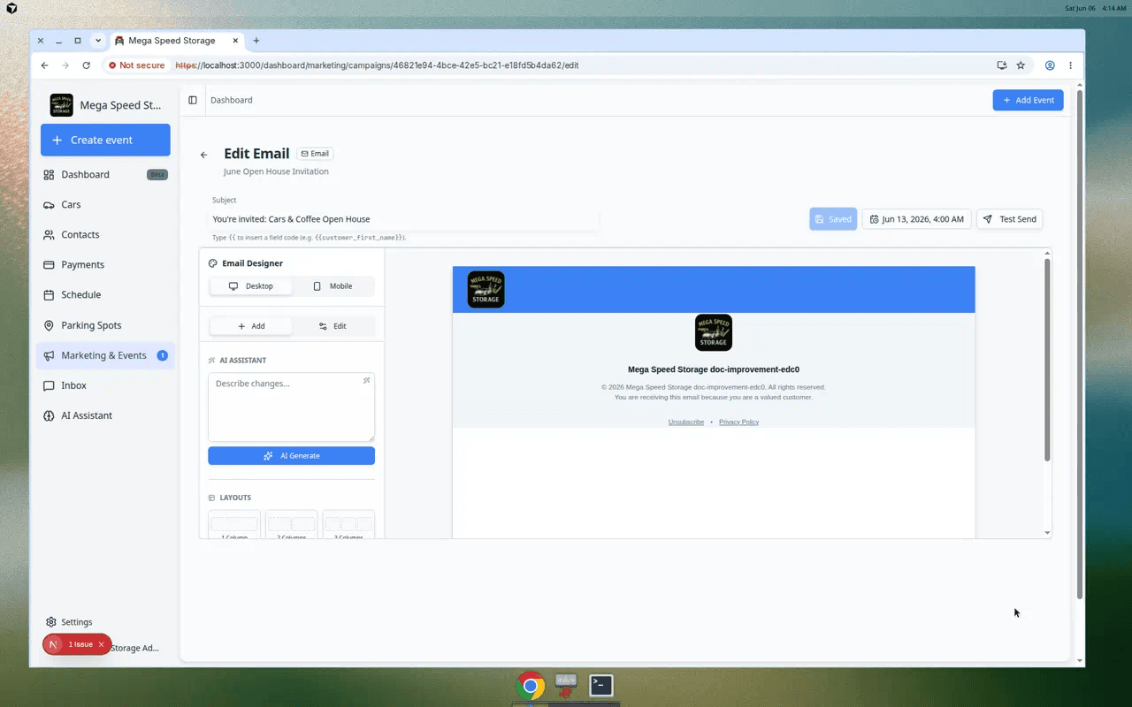Switch preview to Mobile view
1132x707 pixels.
(333, 286)
